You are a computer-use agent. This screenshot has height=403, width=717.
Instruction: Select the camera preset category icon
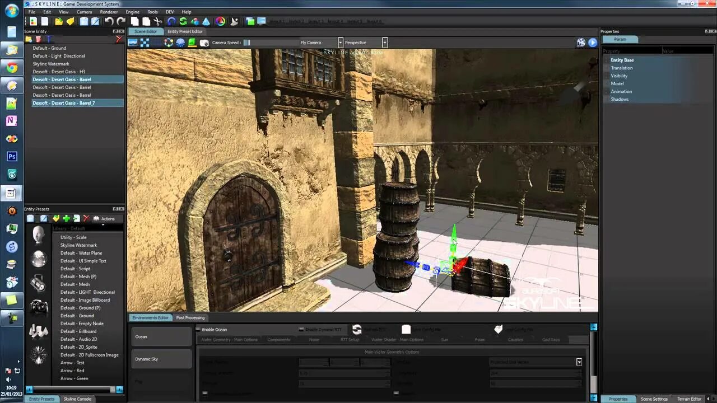tap(39, 306)
